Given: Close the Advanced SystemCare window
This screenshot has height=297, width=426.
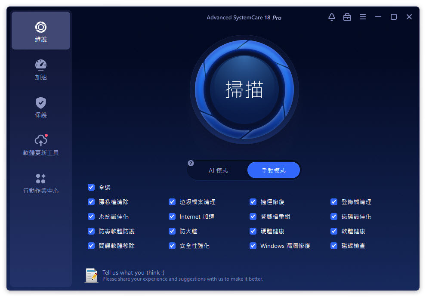Looking at the screenshot, I should tap(409, 17).
